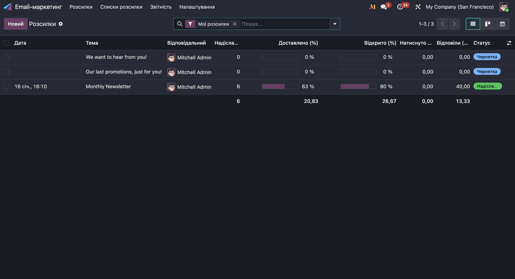Open the Звітність menu

pos(161,7)
